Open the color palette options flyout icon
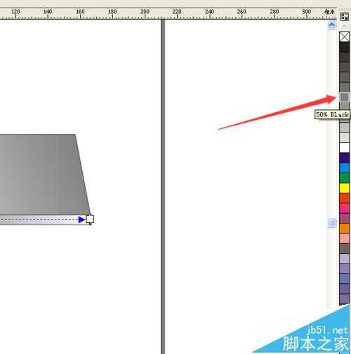351x354 pixels. [344, 17]
